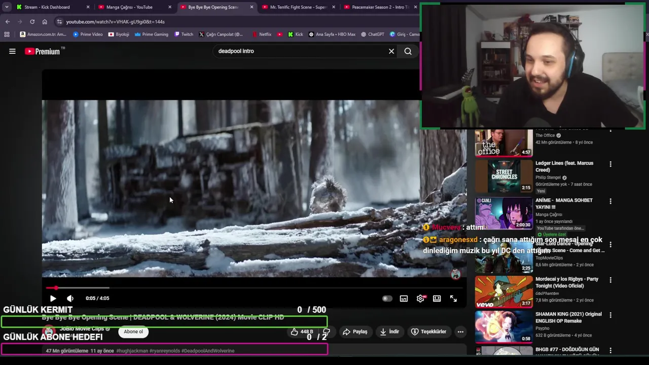Click the #DeadpoolAndWolverine hashtag
The width and height of the screenshot is (649, 365).
pyautogui.click(x=208, y=351)
